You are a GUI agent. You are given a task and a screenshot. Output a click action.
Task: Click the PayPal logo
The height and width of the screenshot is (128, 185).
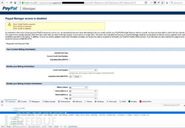point(10,9)
